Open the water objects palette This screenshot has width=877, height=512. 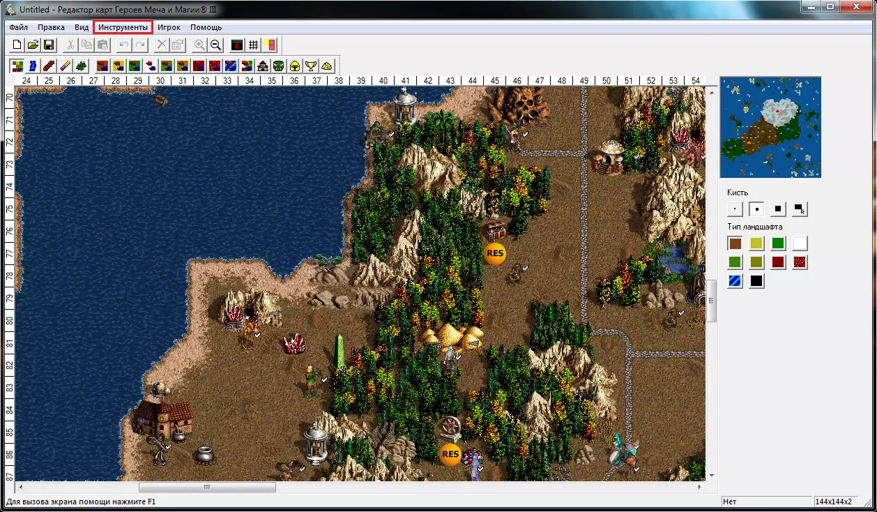231,66
